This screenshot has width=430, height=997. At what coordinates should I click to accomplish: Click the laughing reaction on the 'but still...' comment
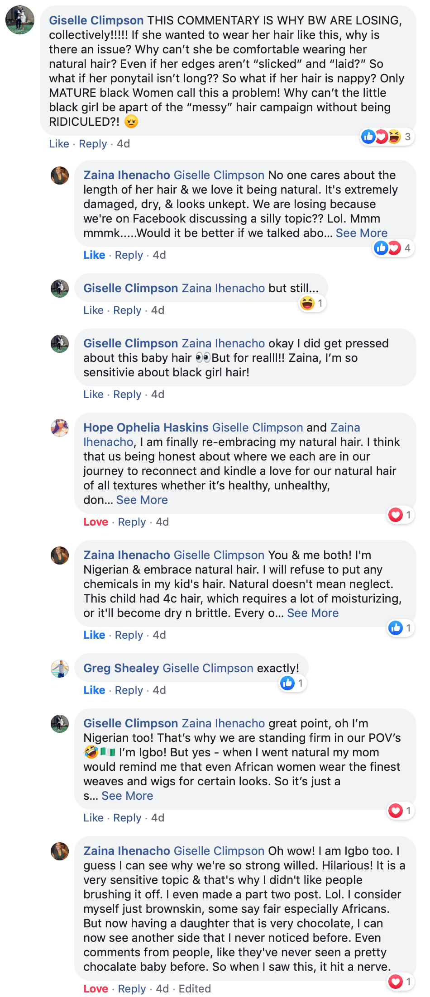(x=307, y=304)
